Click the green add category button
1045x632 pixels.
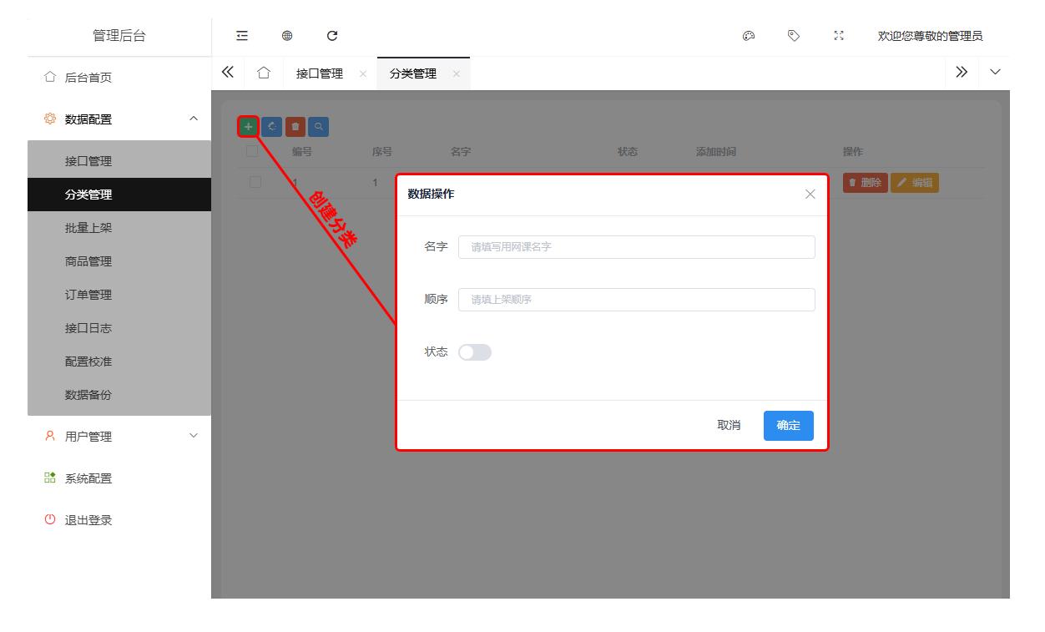248,126
